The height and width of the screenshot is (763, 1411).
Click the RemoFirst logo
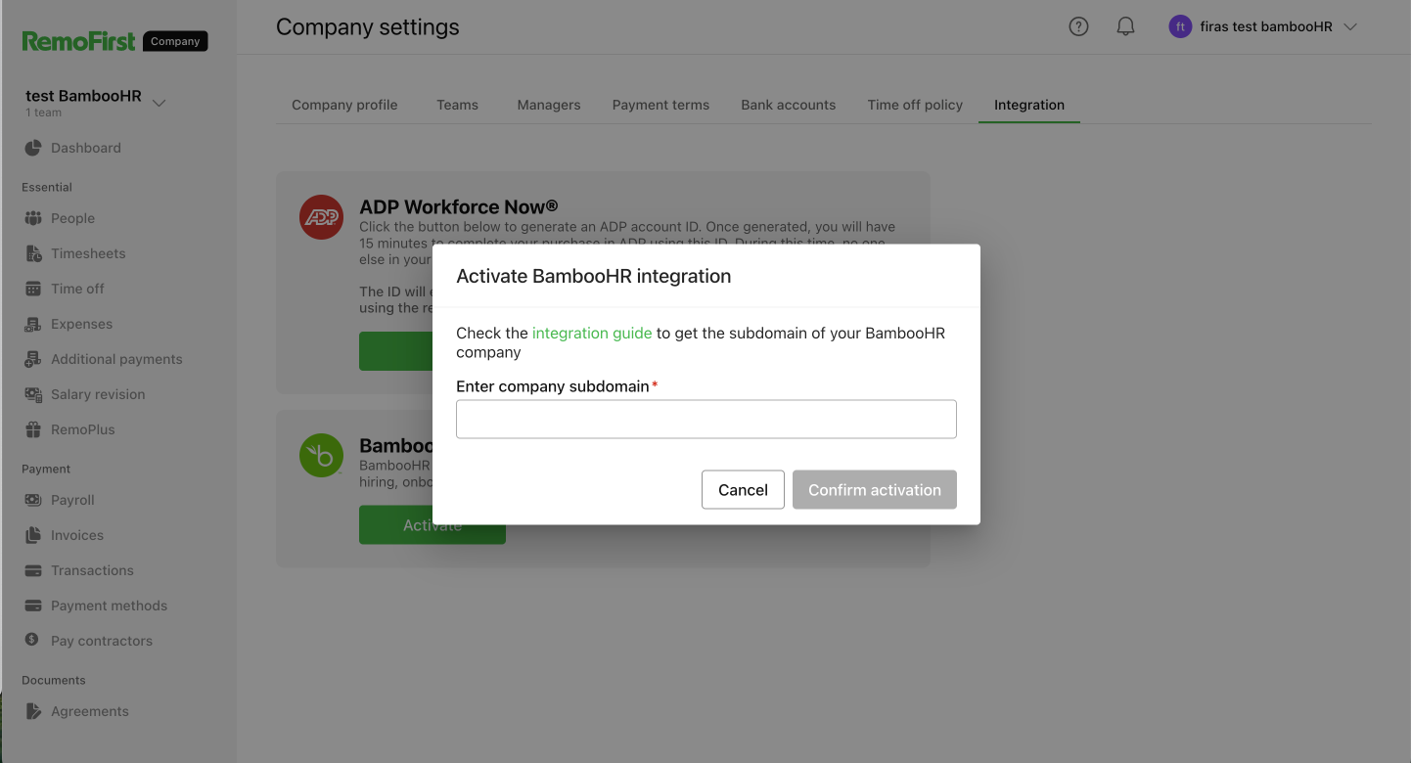pos(79,41)
